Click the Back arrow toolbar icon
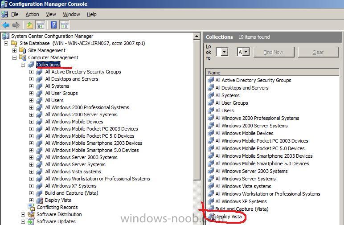Image resolution: width=344 pixels, height=225 pixels. (x=6, y=25)
